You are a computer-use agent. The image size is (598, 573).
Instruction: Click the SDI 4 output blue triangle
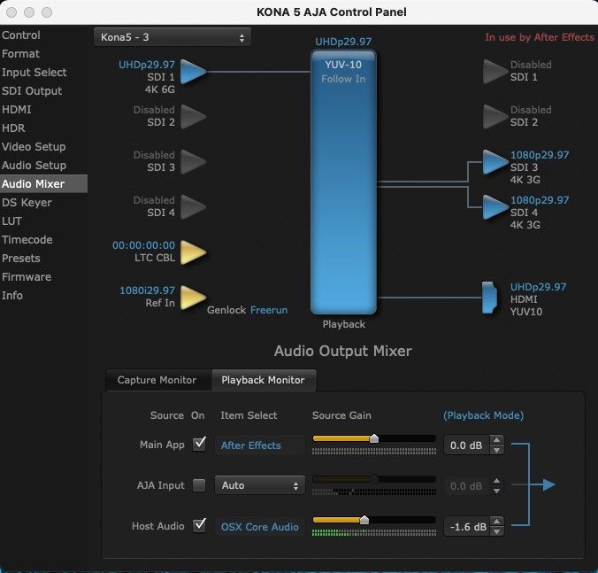(495, 207)
